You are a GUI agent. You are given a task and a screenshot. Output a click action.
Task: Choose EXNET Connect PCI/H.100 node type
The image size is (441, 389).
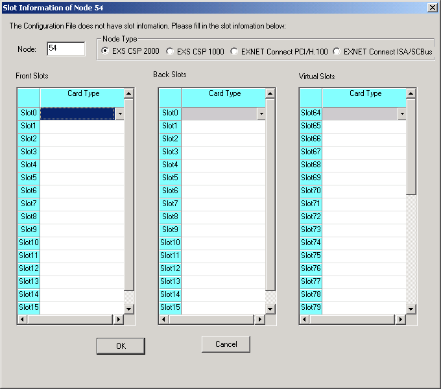tap(235, 51)
